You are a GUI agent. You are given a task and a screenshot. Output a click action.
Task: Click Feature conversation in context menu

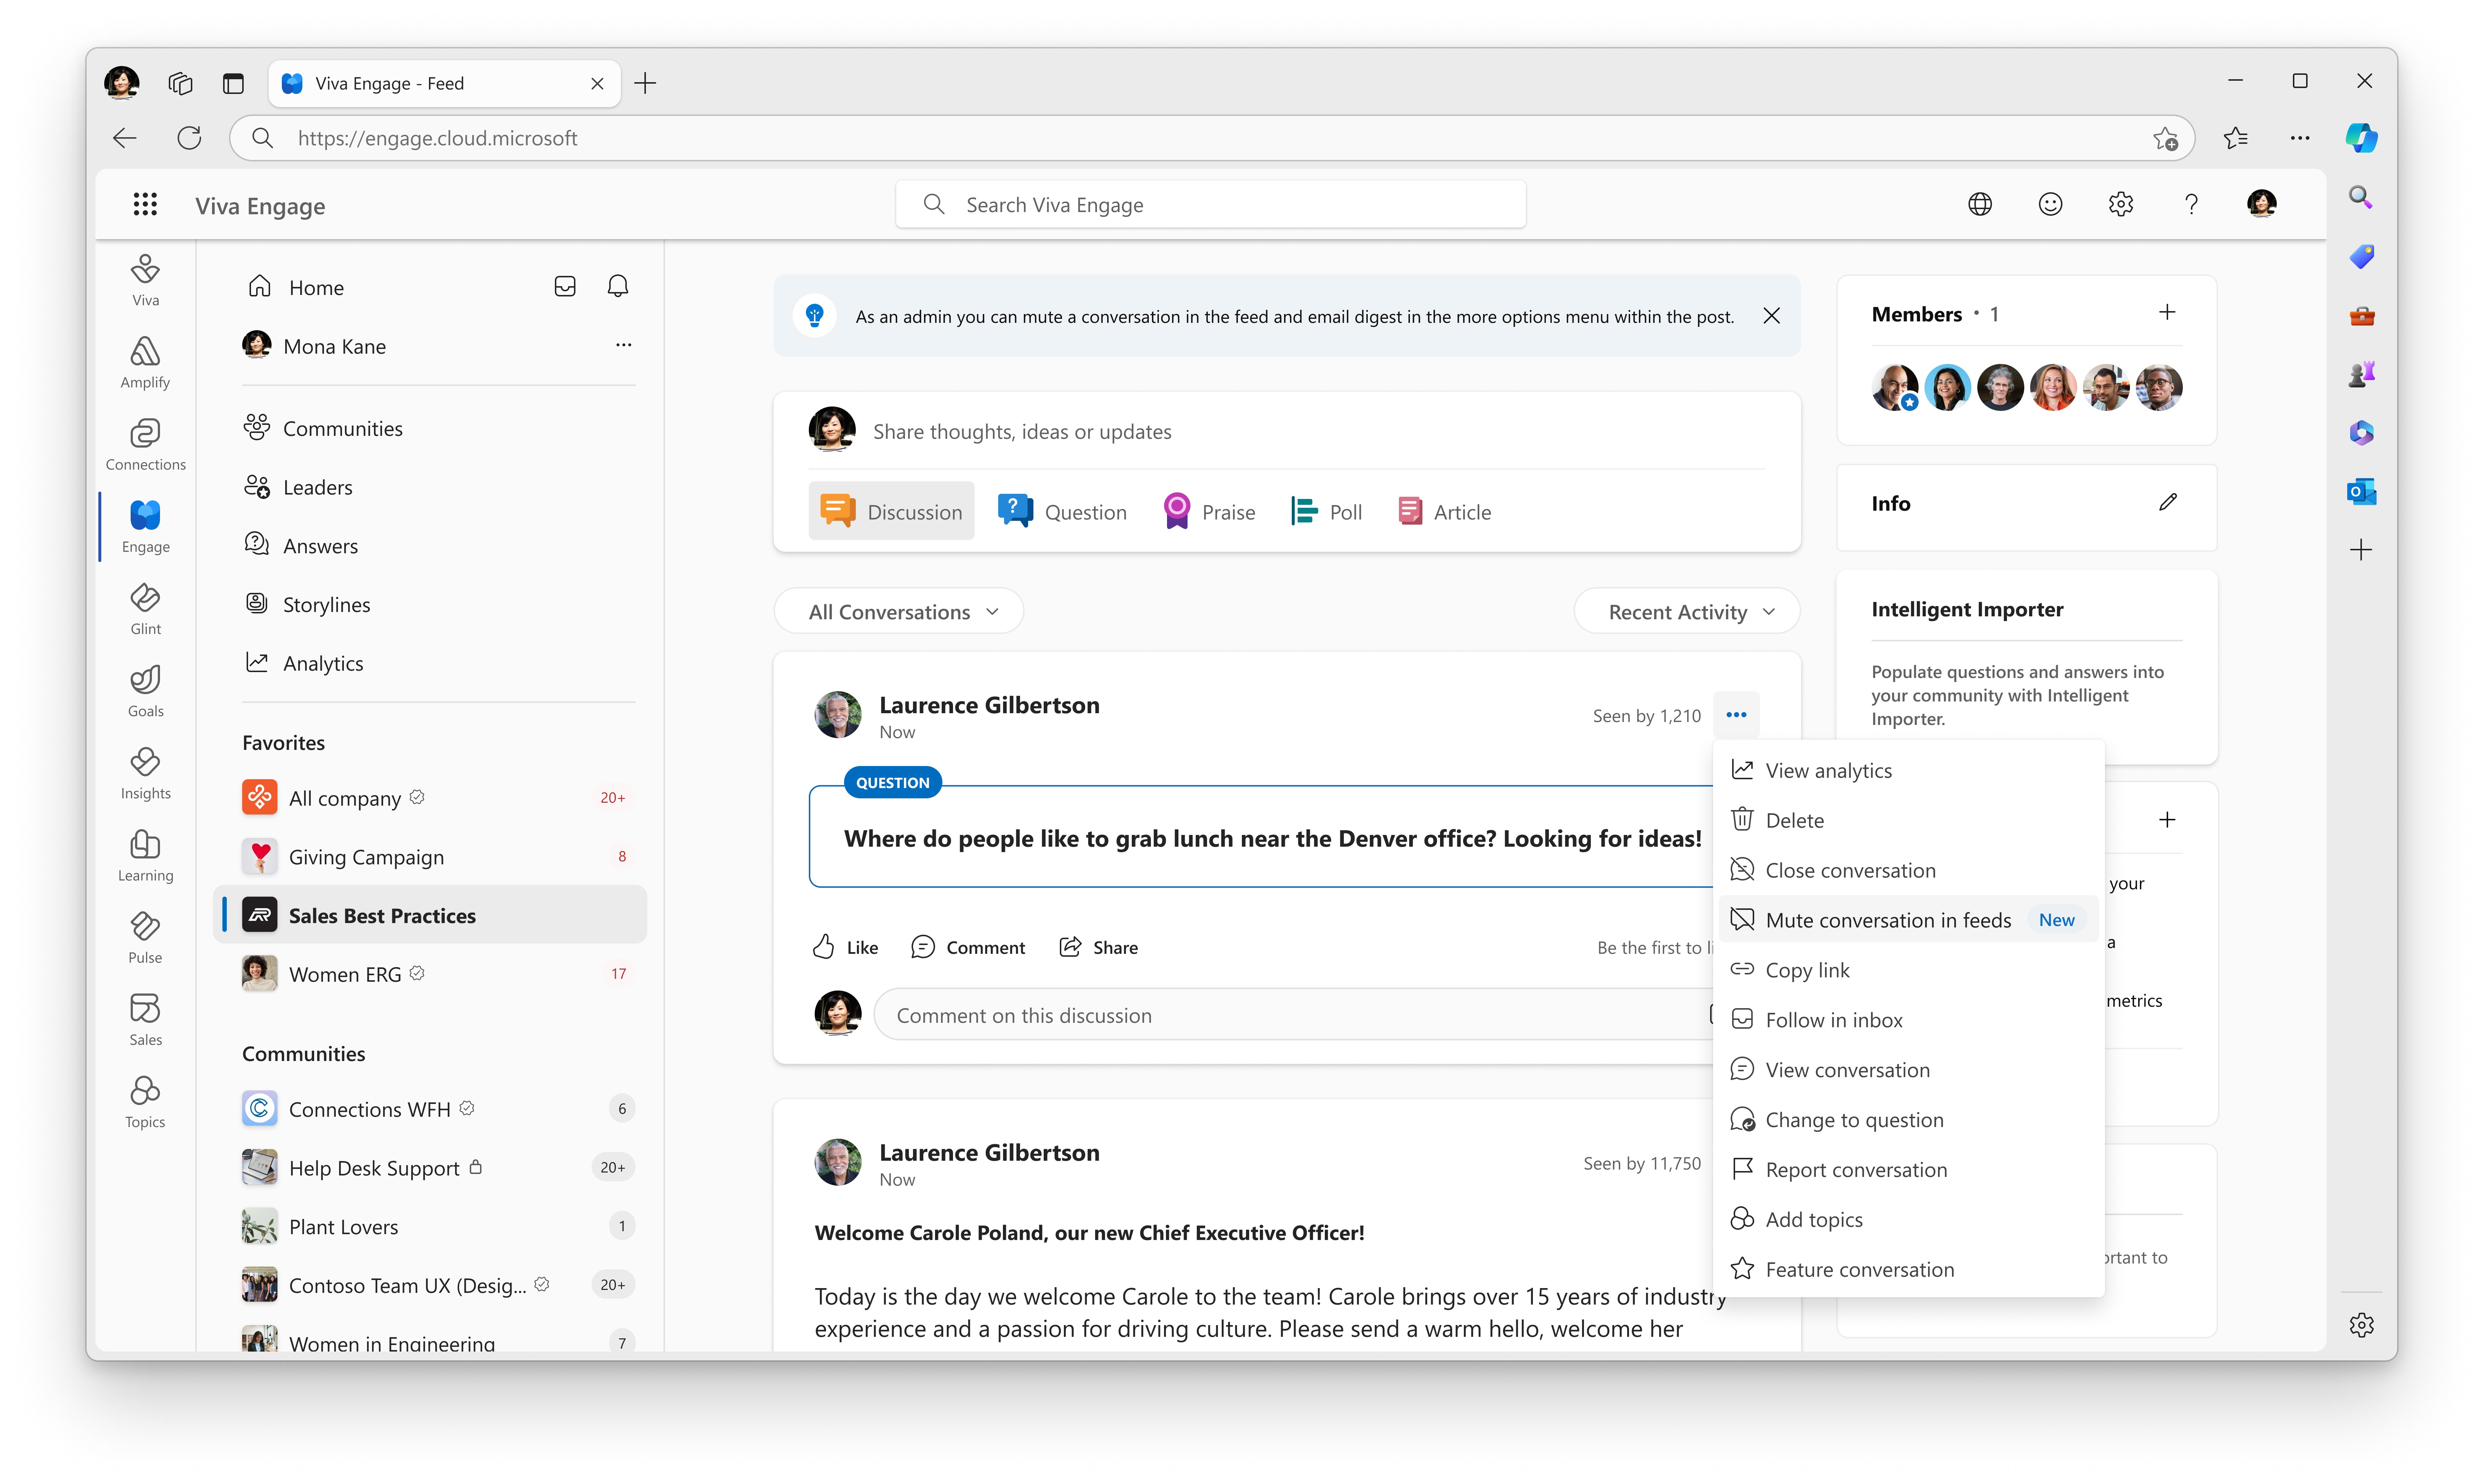click(x=1859, y=1269)
